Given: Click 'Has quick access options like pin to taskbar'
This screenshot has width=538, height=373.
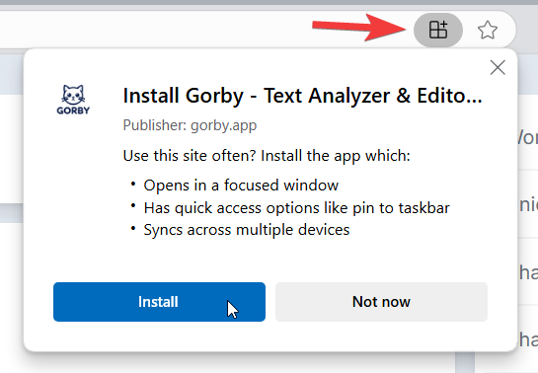Looking at the screenshot, I should click(x=296, y=208).
